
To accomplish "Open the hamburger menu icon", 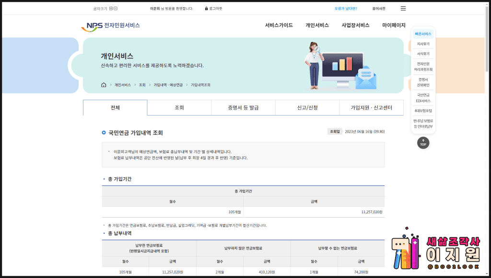I will (x=403, y=9).
